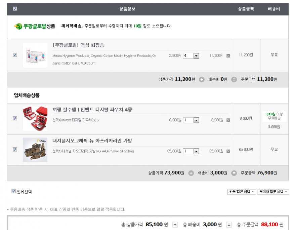Open the 여행 필수템 인벤트 파우치 link
The image size is (294, 230).
(92, 109)
